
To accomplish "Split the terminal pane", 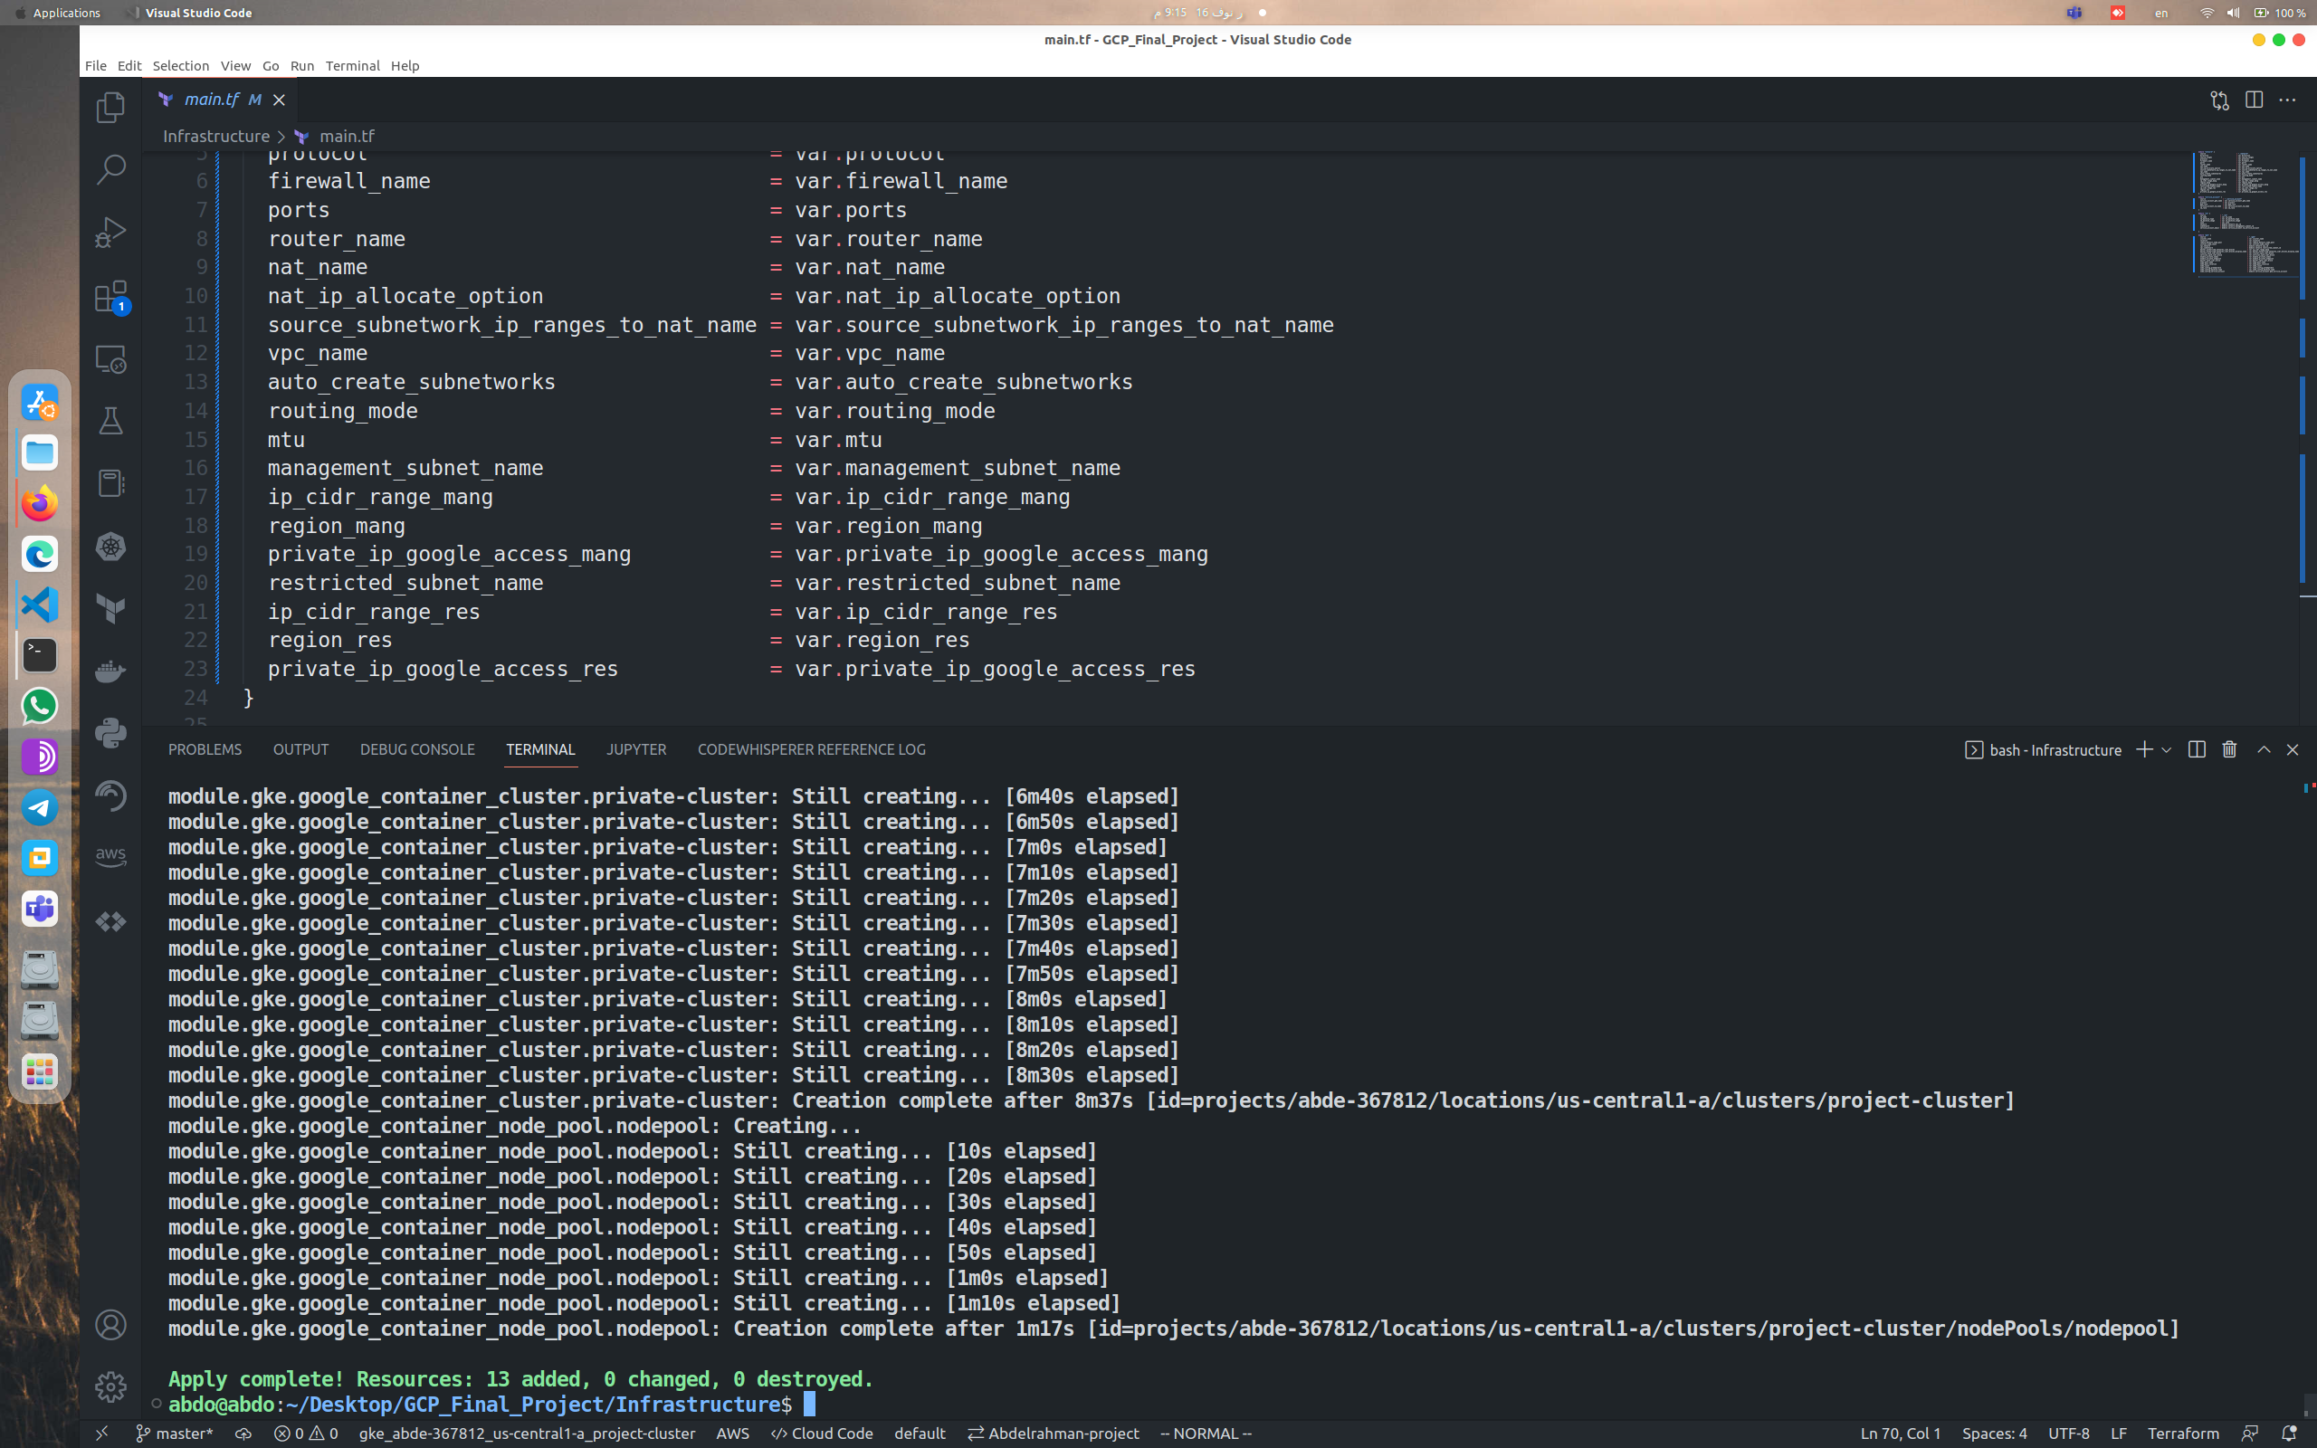I will (x=2196, y=750).
